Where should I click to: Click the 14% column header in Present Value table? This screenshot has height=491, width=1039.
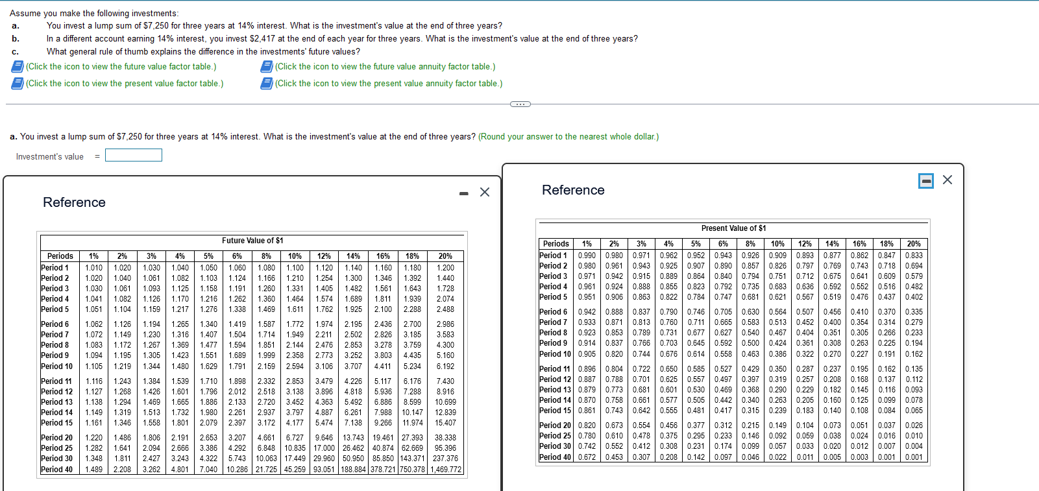click(832, 244)
